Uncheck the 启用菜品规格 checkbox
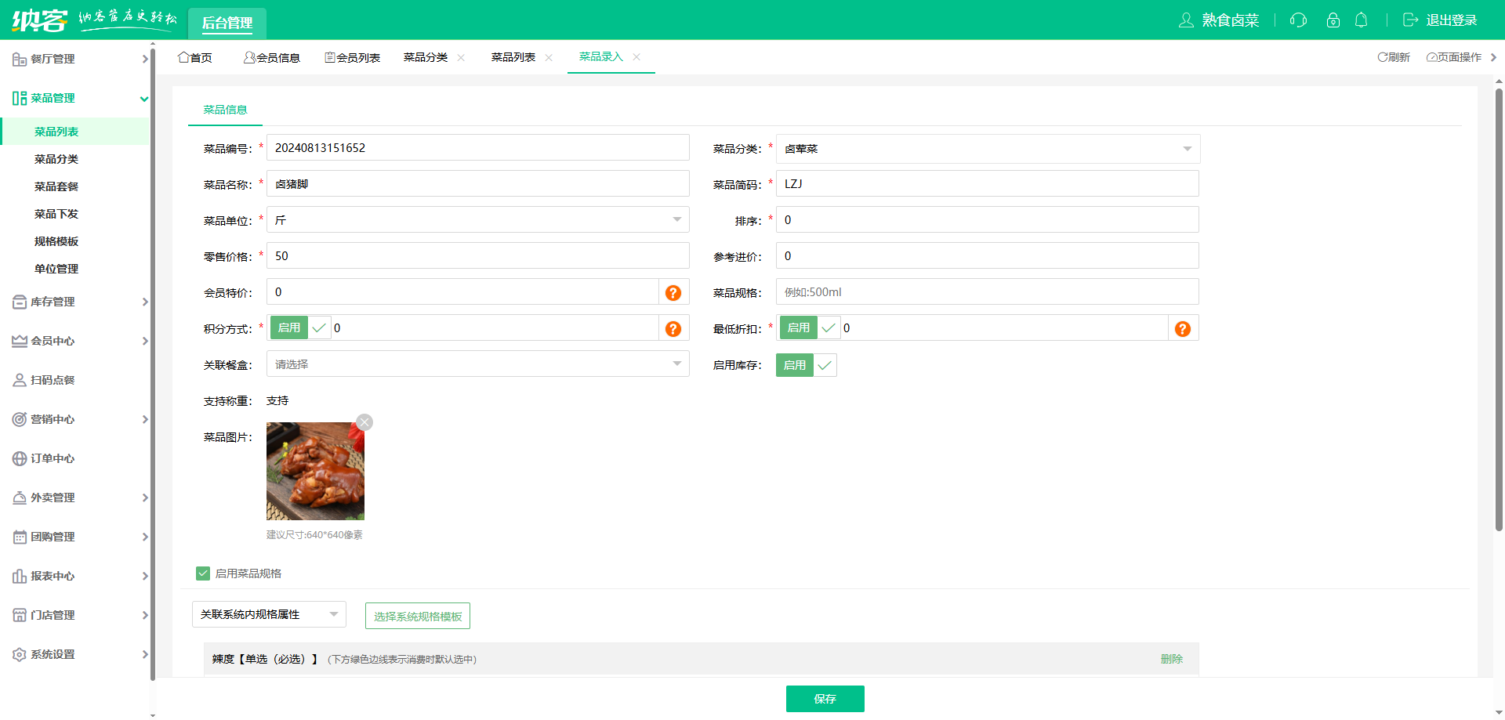Screen dimensions: 1505x720 203,573
